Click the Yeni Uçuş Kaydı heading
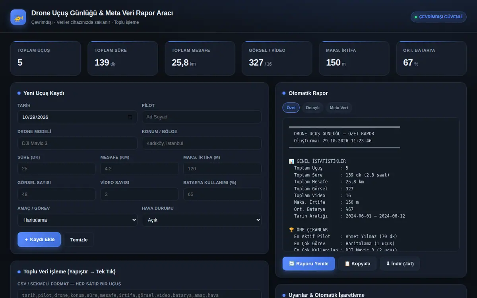Screen dimensions: 477x298 pyautogui.click(x=44, y=93)
